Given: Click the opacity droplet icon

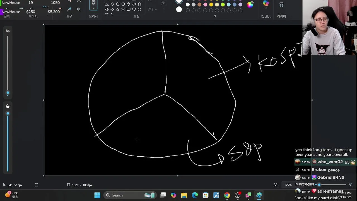Looking at the screenshot, I should (8, 106).
